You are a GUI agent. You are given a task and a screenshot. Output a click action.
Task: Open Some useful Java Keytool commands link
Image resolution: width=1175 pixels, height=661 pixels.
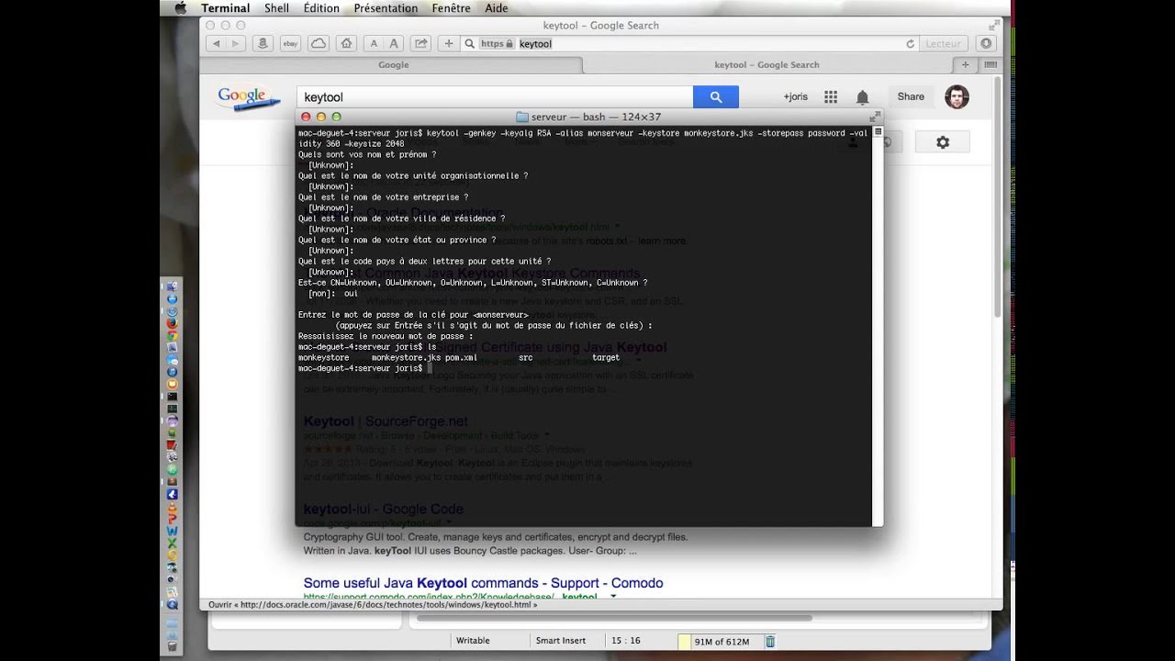[x=483, y=583]
